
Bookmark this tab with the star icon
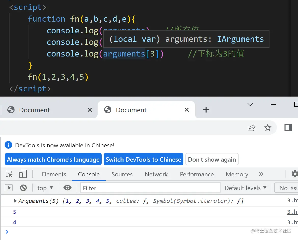[x=268, y=128]
